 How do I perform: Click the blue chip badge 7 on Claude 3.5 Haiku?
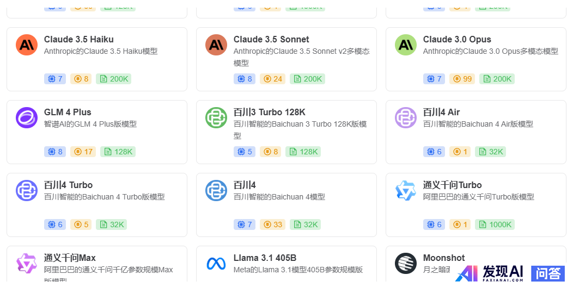click(55, 79)
